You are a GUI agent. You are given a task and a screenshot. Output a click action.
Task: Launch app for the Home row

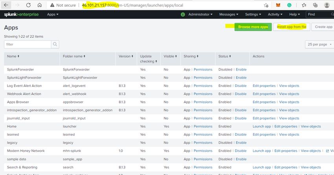point(262,126)
